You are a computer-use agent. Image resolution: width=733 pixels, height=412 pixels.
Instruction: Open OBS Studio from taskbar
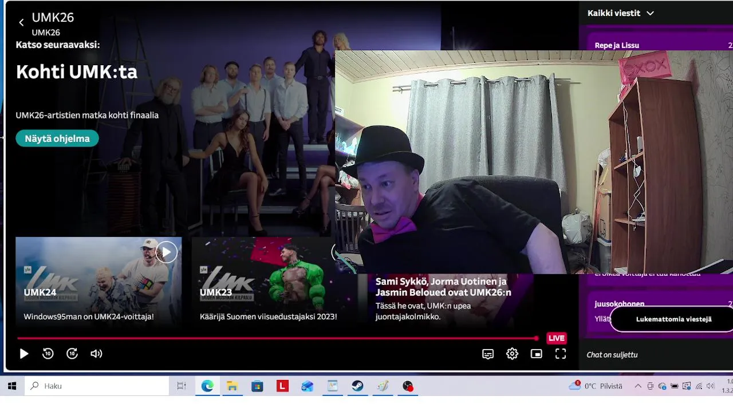408,386
